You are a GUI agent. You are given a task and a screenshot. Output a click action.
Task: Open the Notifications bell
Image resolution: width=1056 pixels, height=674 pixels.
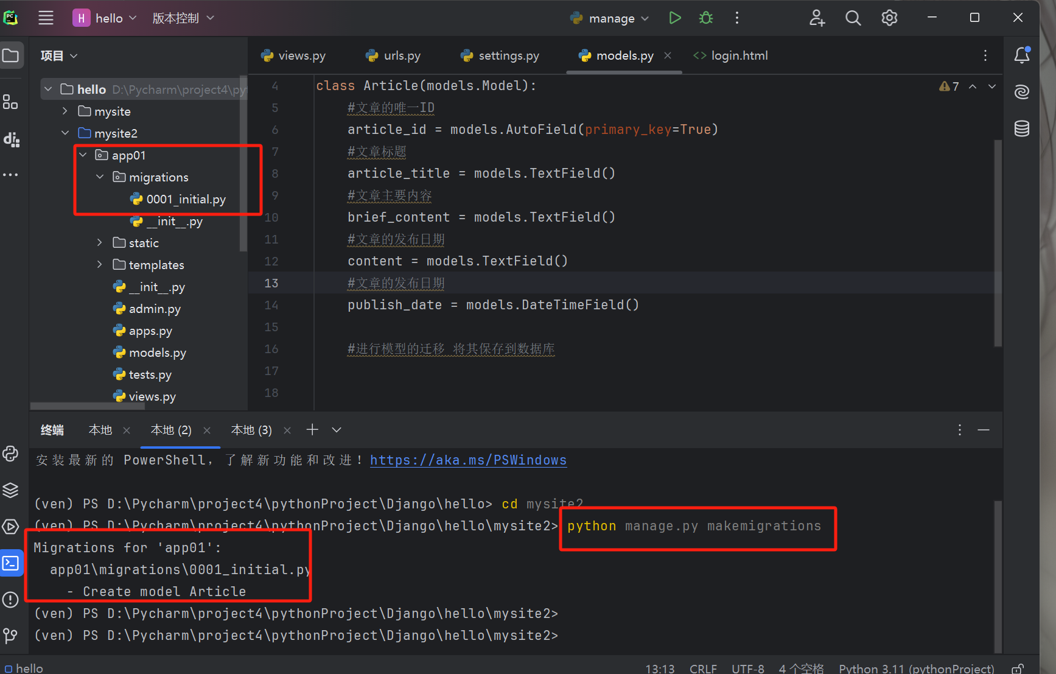click(x=1022, y=55)
